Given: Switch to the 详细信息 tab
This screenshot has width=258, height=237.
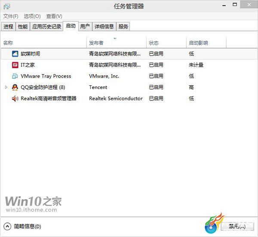Looking at the screenshot, I should click(x=104, y=27).
